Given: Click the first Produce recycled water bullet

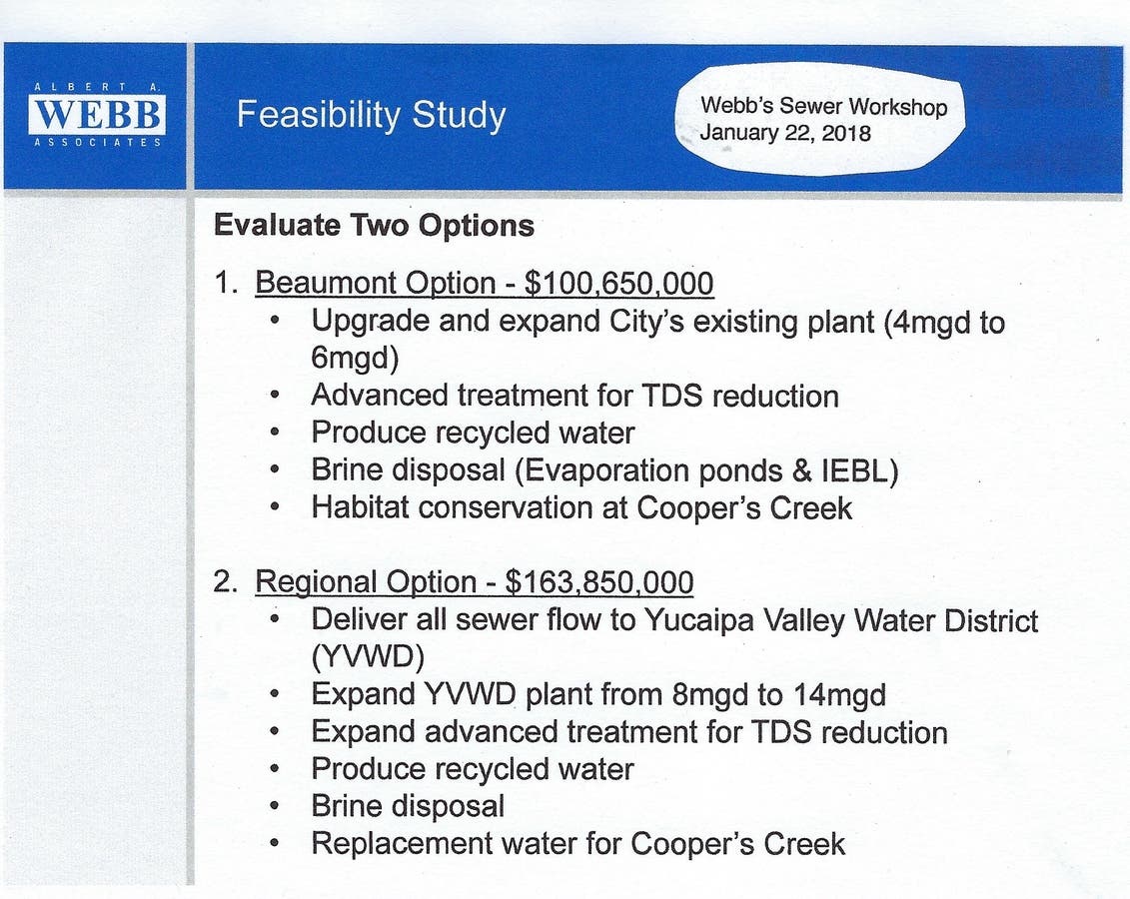Looking at the screenshot, I should 473,433.
